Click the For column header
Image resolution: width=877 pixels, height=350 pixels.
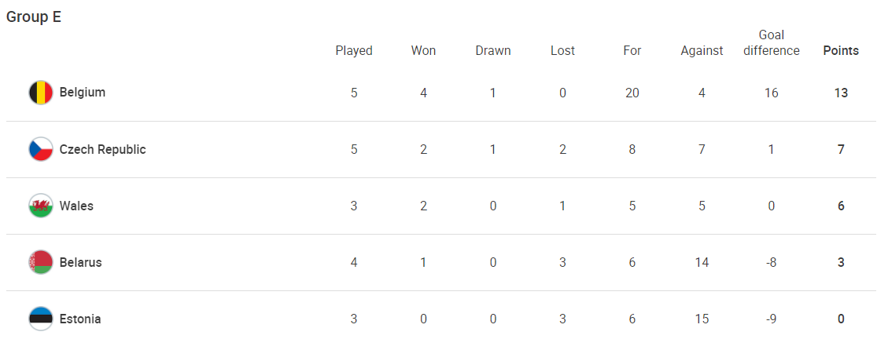pyautogui.click(x=632, y=50)
